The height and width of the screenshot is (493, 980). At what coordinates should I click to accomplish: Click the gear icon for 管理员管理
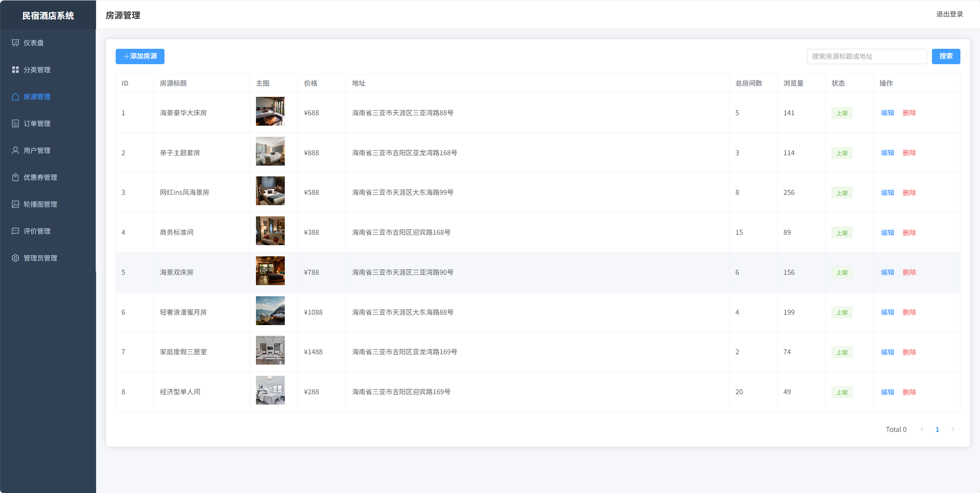(x=15, y=258)
